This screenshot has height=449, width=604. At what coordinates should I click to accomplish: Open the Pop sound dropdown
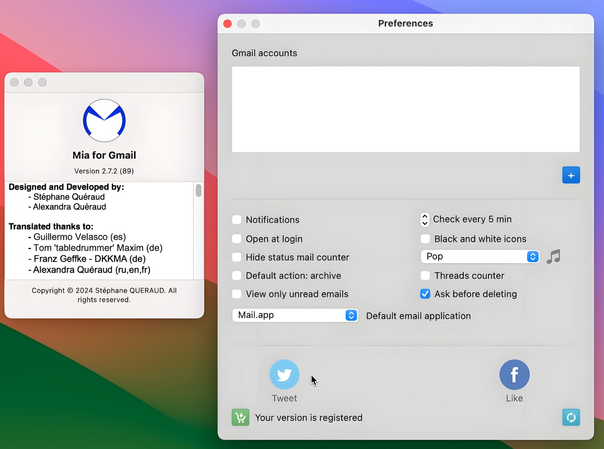[x=480, y=257]
